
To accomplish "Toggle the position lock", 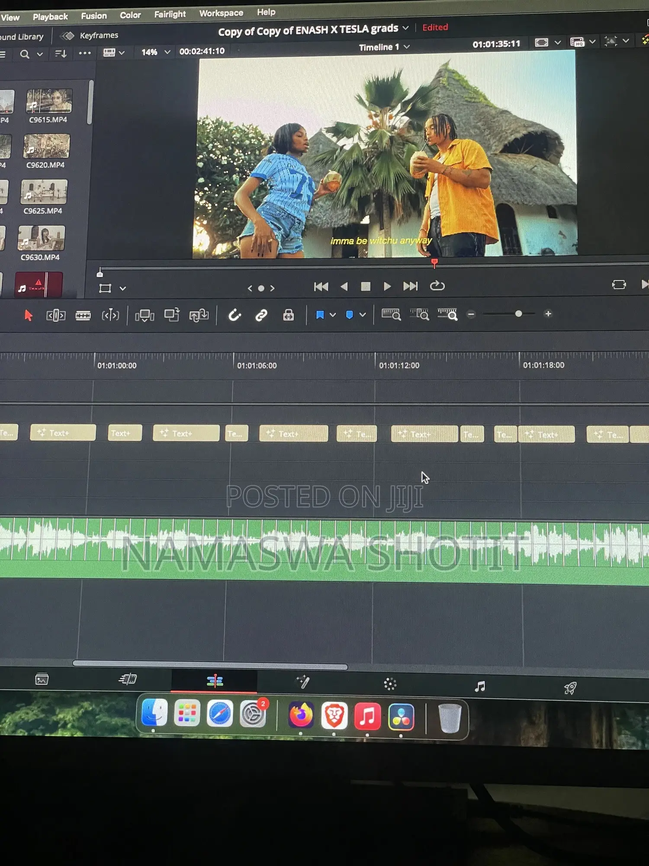I will tap(288, 315).
